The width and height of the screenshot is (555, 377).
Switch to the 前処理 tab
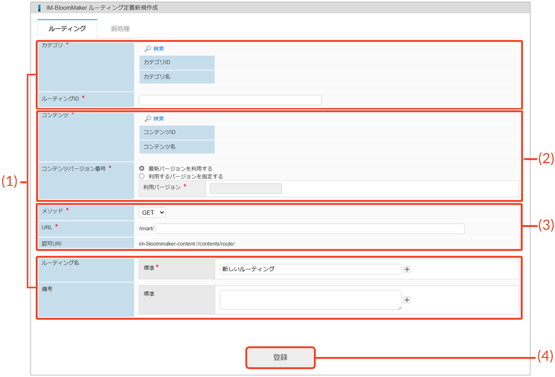click(x=120, y=29)
